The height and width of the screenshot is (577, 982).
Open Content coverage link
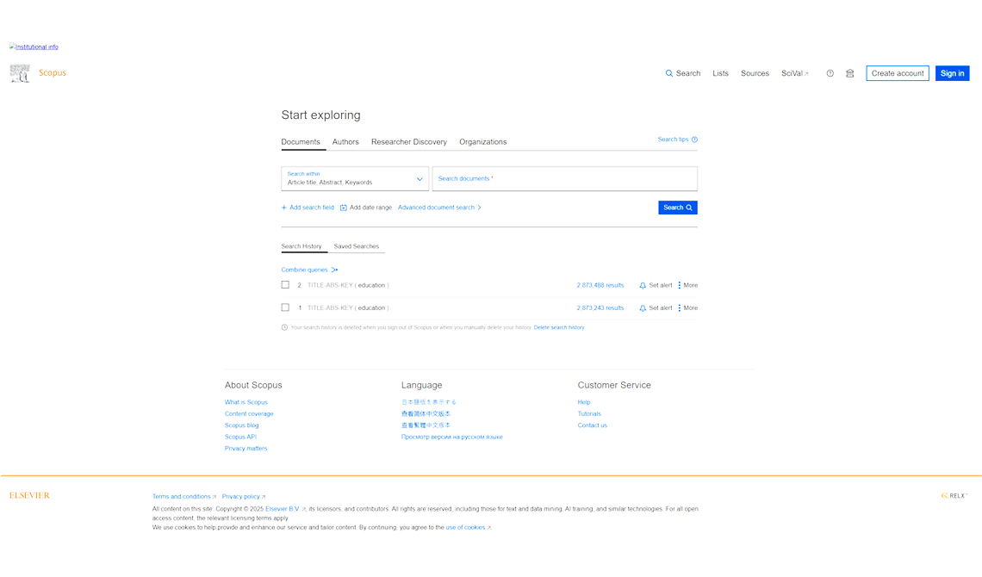(249, 413)
